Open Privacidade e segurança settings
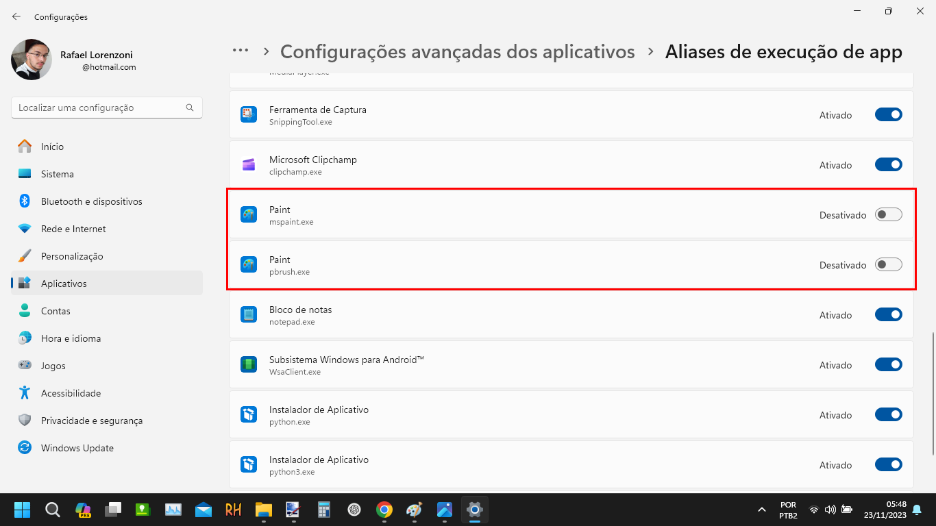The height and width of the screenshot is (526, 936). tap(107, 421)
